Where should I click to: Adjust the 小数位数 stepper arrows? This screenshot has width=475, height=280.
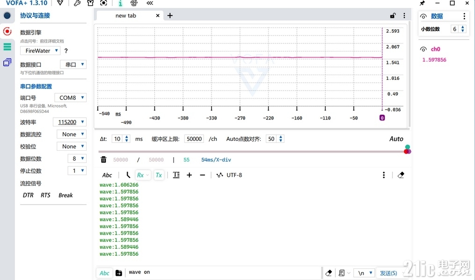coord(462,29)
